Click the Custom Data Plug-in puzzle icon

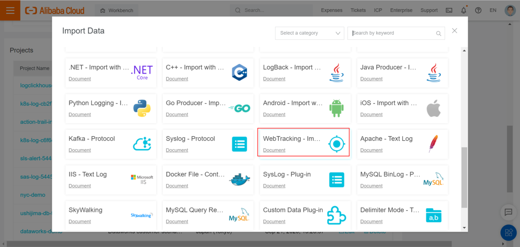pos(337,215)
